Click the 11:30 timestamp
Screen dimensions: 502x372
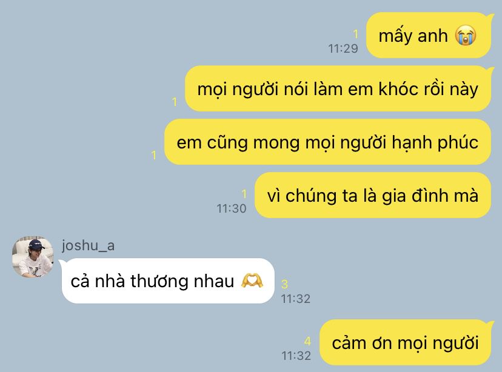pyautogui.click(x=232, y=208)
